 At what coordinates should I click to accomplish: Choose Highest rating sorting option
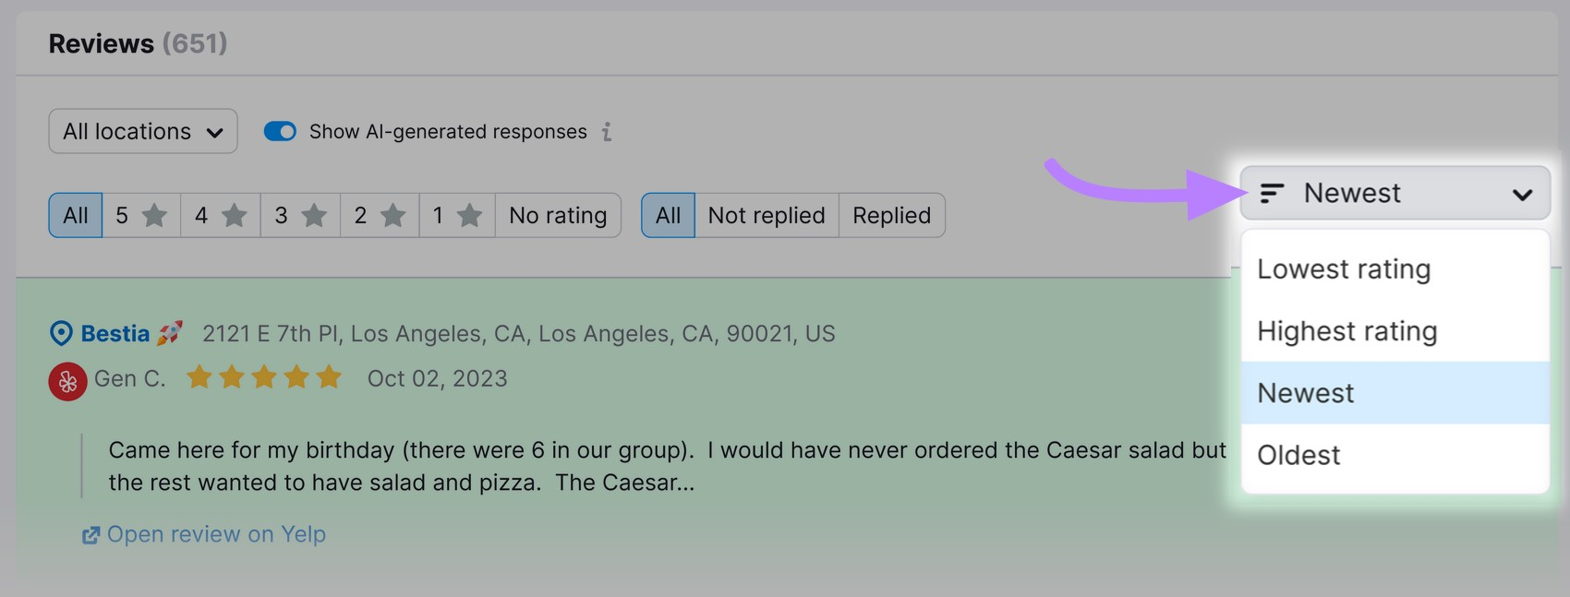pyautogui.click(x=1347, y=330)
